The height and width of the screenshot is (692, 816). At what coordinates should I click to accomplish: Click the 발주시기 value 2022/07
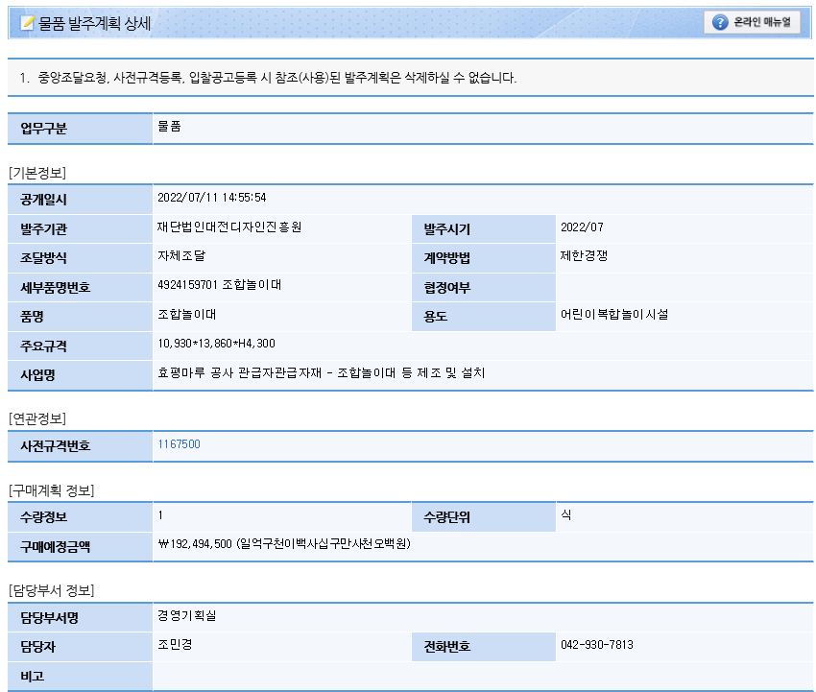coord(582,227)
